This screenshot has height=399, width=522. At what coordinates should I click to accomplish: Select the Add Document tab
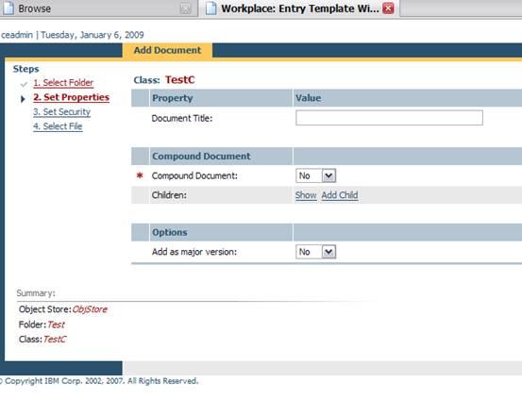167,50
